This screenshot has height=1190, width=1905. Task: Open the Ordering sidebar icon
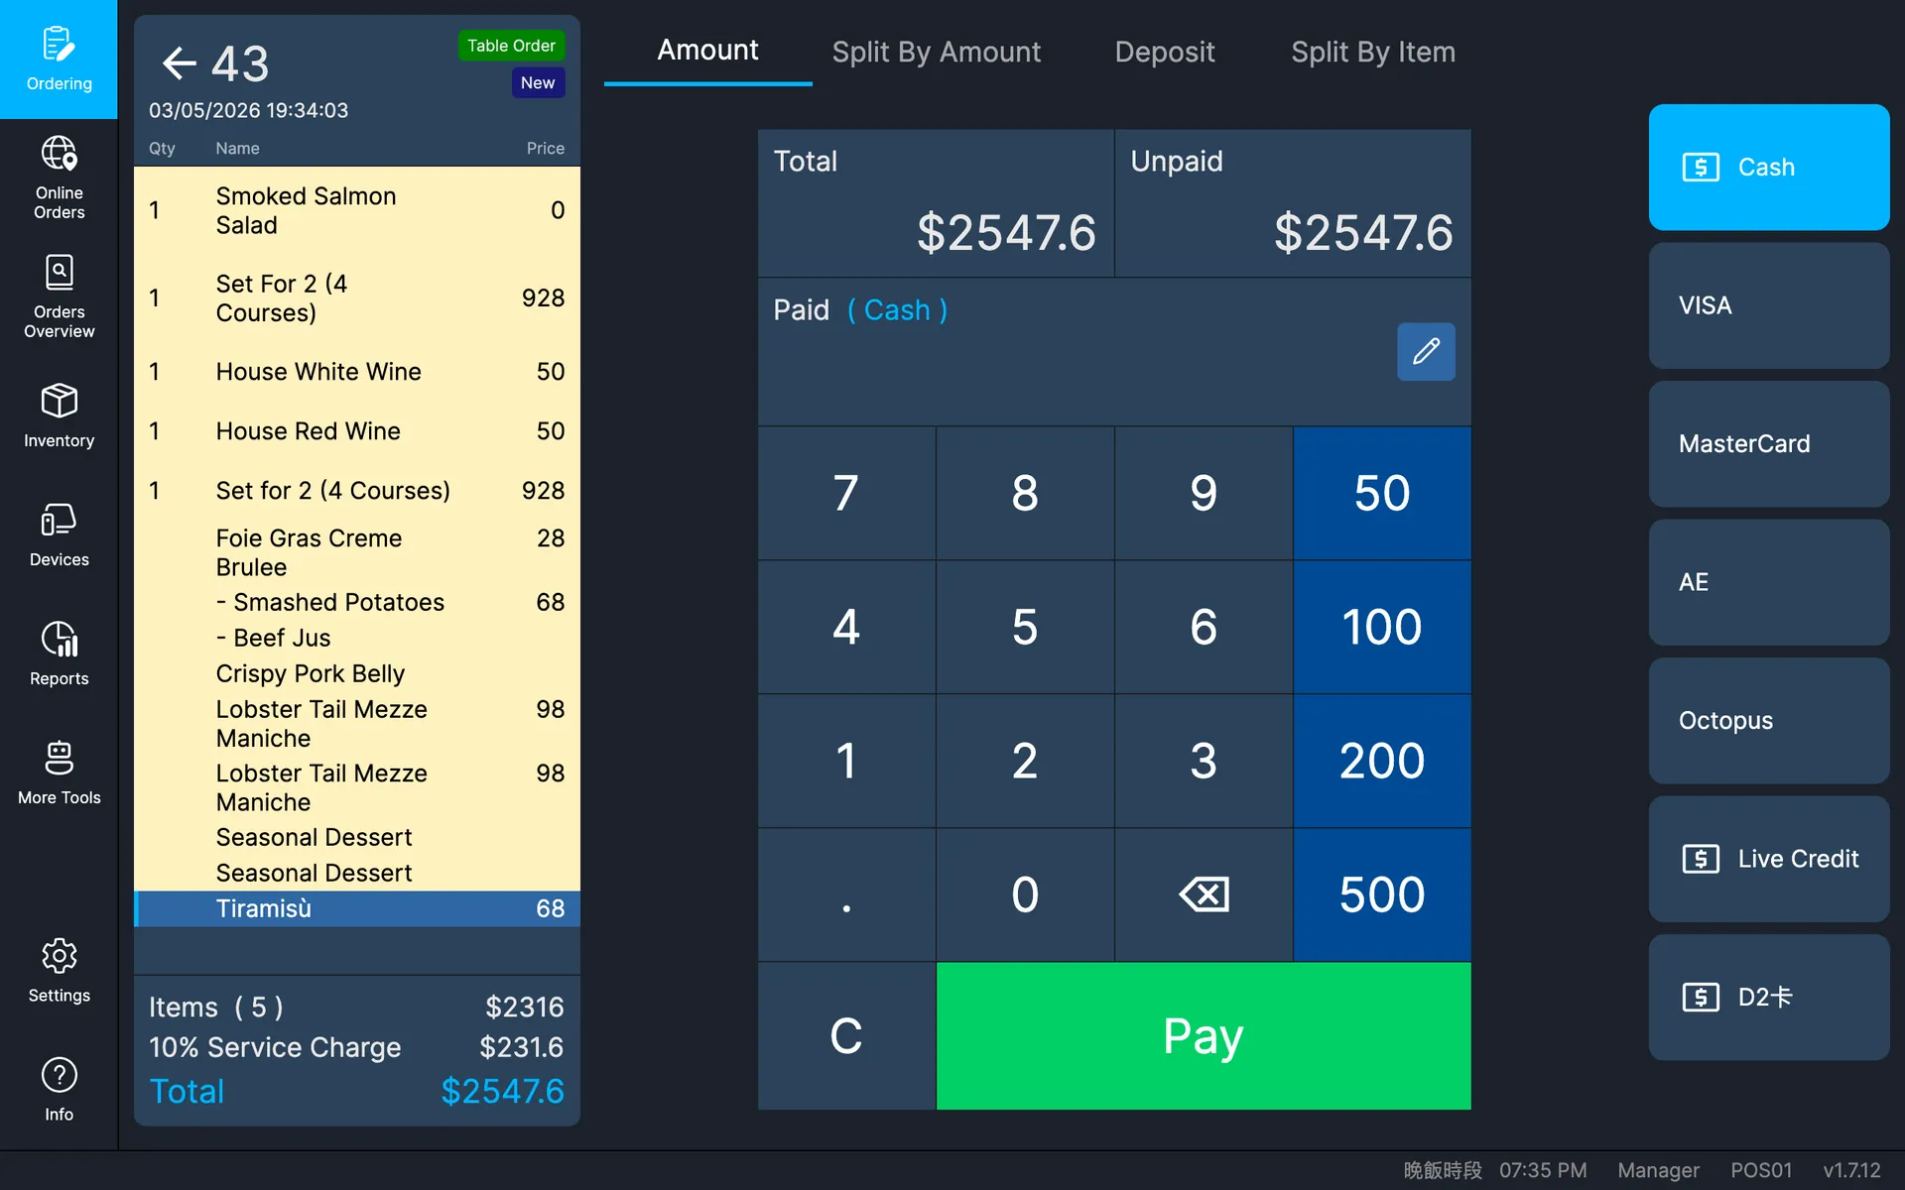pyautogui.click(x=59, y=59)
